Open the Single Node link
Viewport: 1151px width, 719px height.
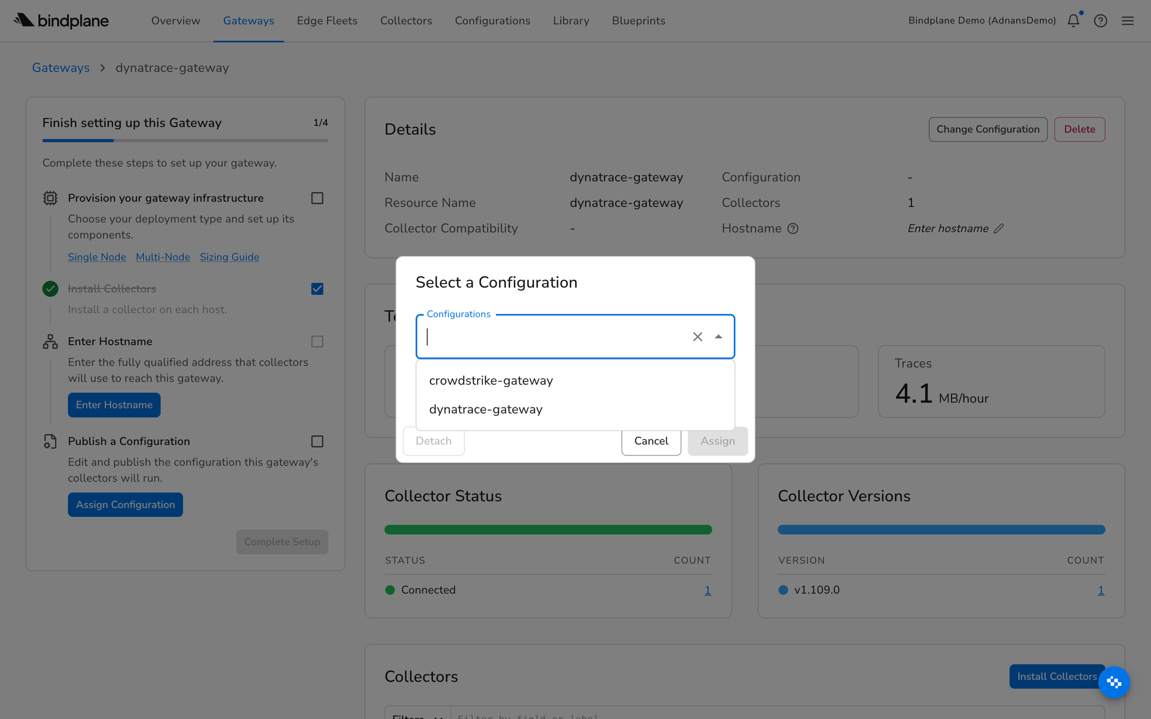coord(97,257)
